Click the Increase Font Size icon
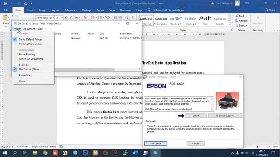The width and height of the screenshot is (280, 157). coord(66,17)
